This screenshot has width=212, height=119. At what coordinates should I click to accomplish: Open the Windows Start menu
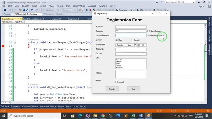tap(4, 116)
